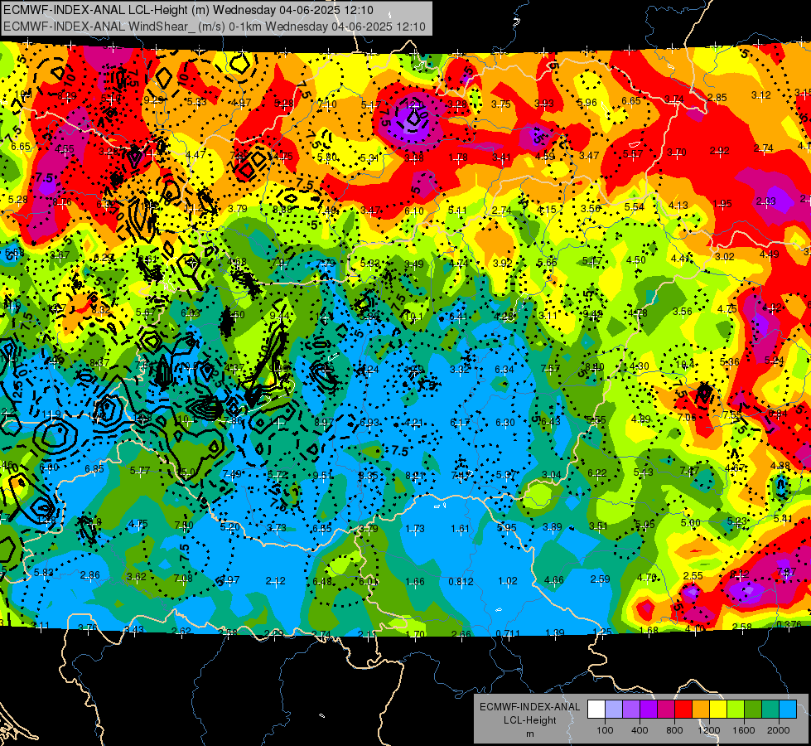Click the grid value 3.92
Image resolution: width=811 pixels, height=746 pixels.
point(502,263)
